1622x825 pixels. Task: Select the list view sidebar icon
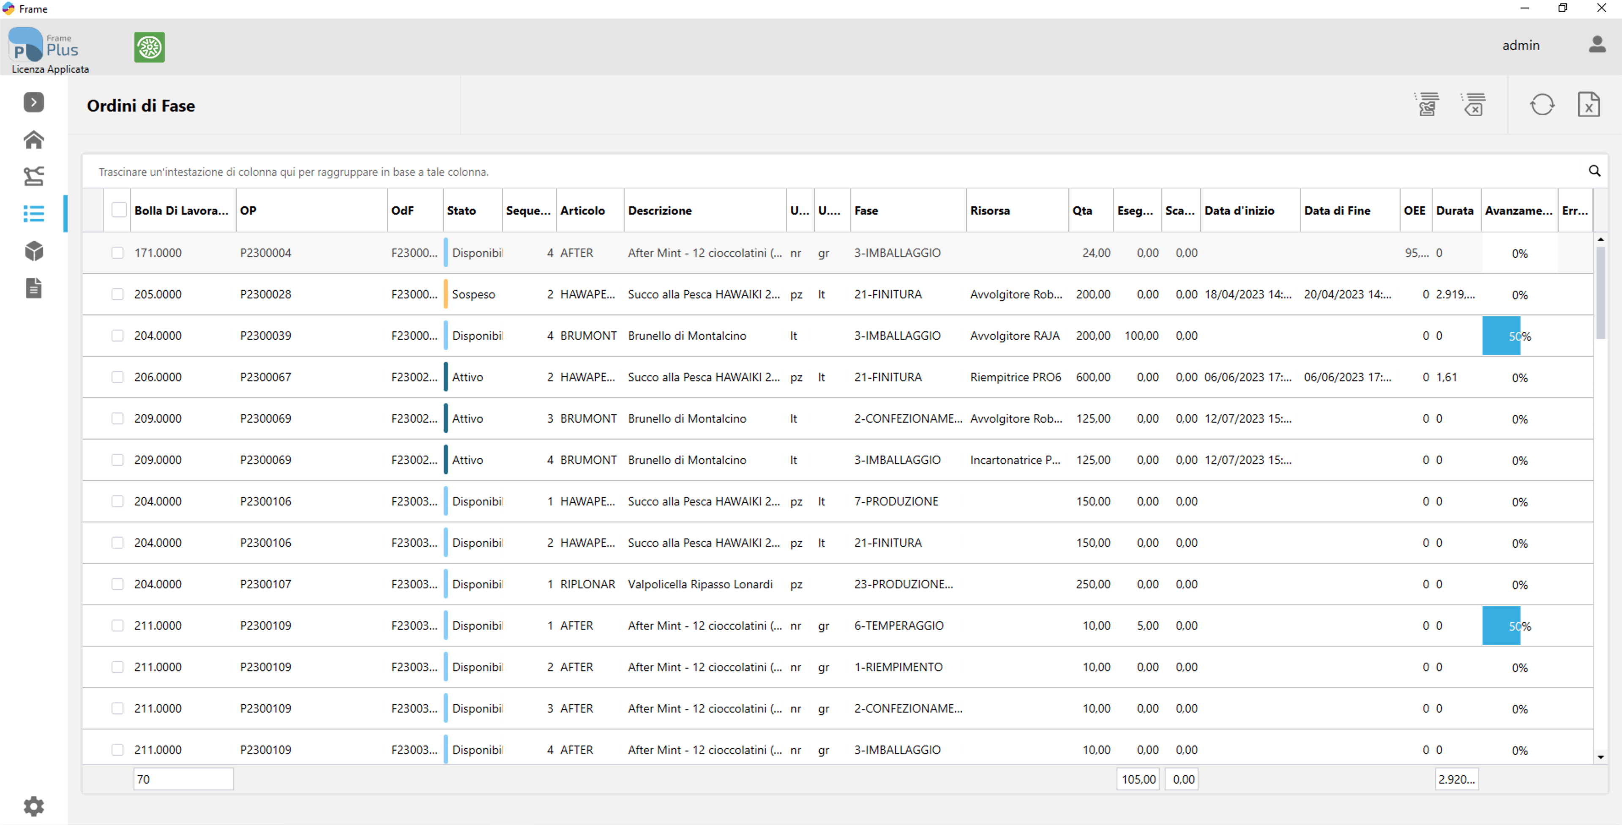click(x=33, y=213)
